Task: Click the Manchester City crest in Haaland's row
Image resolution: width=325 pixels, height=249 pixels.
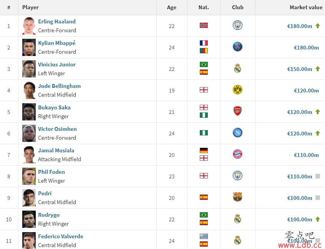Action: pyautogui.click(x=237, y=25)
